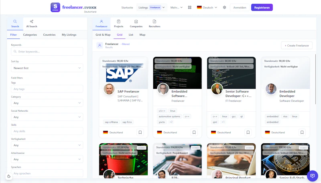The width and height of the screenshot is (321, 183).
Task: Expand the Listings Freelancer menu
Action: point(152,8)
